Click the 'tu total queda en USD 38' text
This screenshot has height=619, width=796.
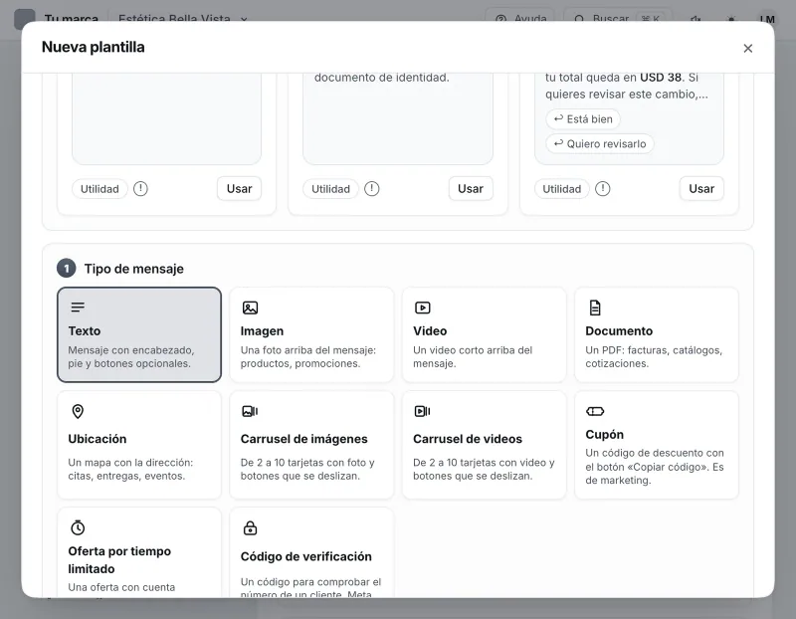[x=613, y=78]
